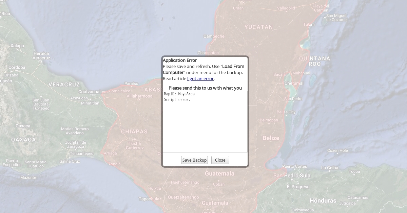
Task: Close the Application Error dialog
Action: tap(220, 160)
